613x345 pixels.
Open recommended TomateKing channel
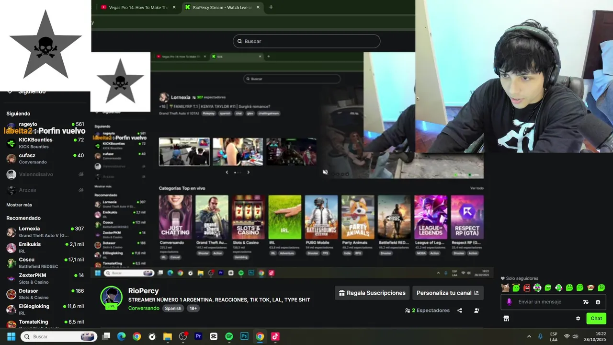click(x=45, y=323)
